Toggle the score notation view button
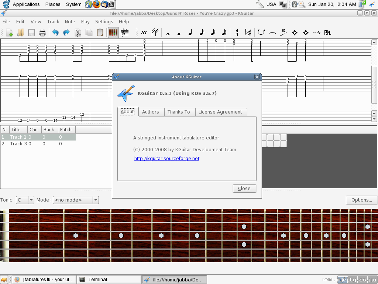The width and height of the screenshot is (378, 284). [125, 33]
